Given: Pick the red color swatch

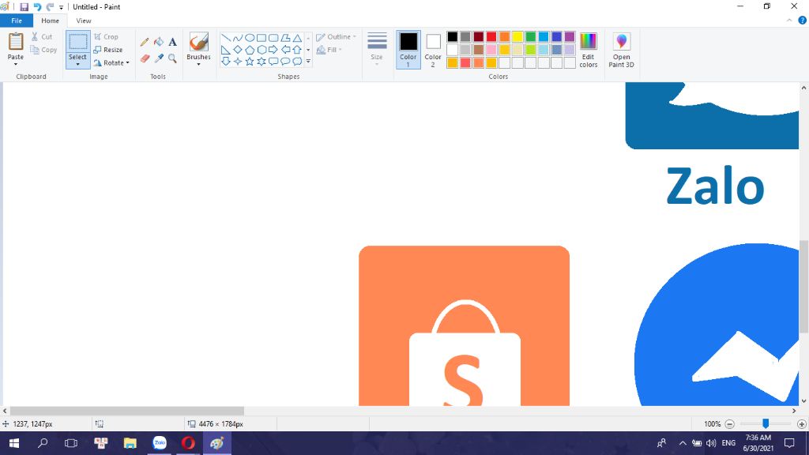Looking at the screenshot, I should click(491, 36).
